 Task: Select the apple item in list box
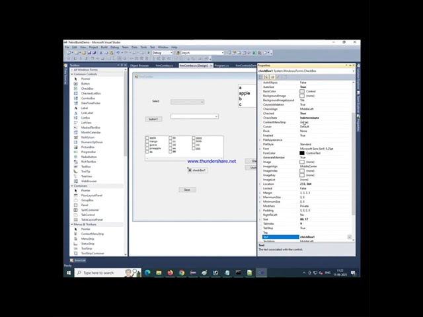(x=245, y=93)
